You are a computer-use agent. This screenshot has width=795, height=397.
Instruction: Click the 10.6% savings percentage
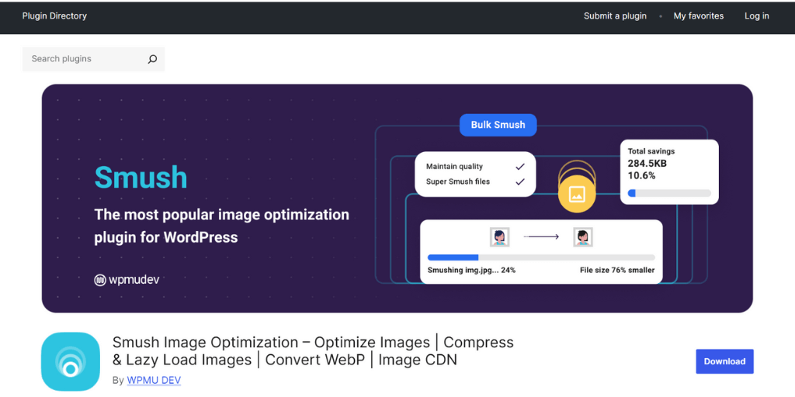[641, 176]
